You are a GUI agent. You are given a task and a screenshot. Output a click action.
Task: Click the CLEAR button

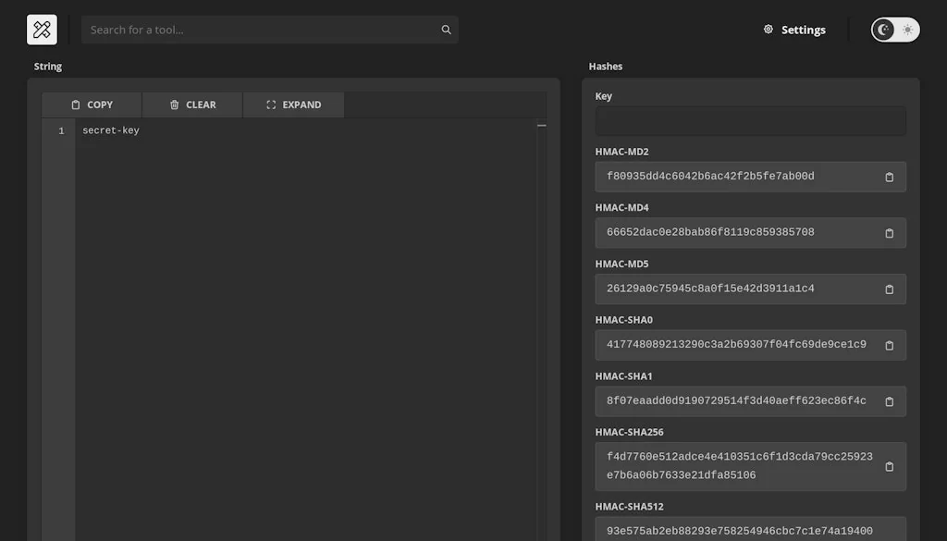point(192,105)
